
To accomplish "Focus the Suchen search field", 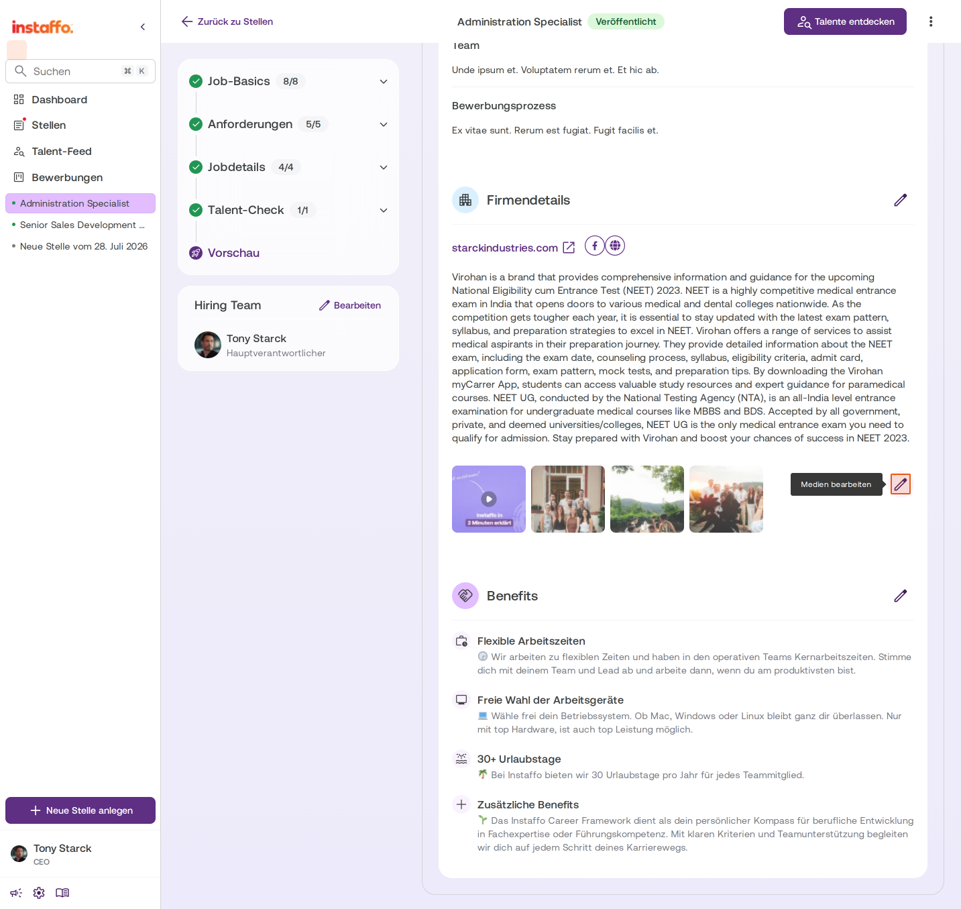I will click(80, 71).
